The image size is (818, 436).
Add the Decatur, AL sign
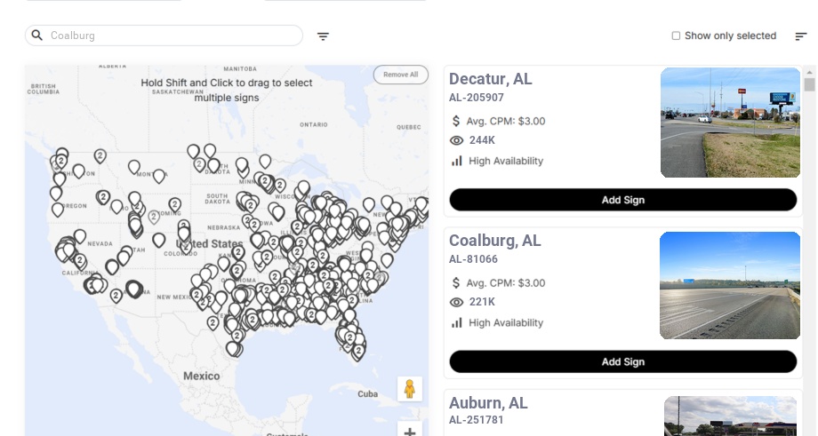(x=622, y=200)
